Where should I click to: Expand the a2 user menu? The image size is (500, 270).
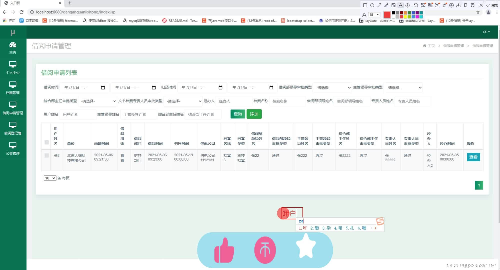tap(486, 31)
